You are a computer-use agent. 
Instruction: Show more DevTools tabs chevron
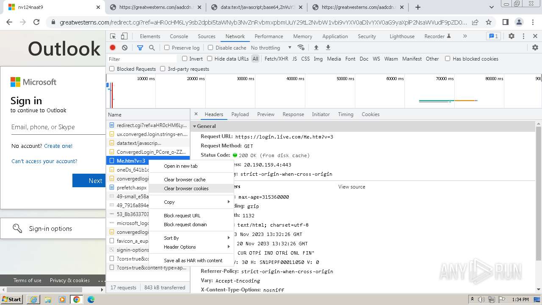[x=465, y=36]
